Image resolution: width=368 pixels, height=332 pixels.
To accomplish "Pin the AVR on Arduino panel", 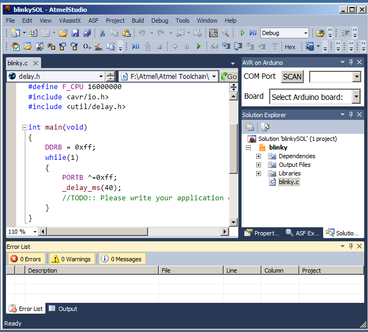I will click(x=351, y=62).
